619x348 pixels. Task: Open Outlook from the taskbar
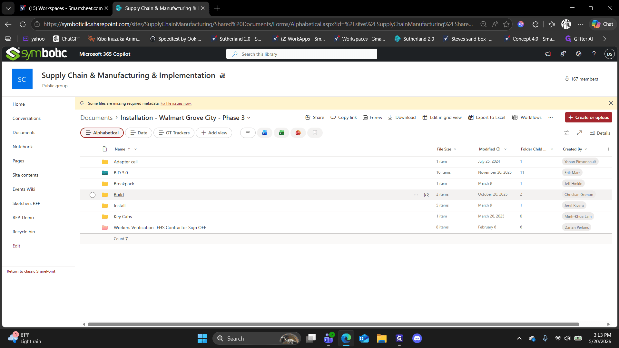point(364,338)
